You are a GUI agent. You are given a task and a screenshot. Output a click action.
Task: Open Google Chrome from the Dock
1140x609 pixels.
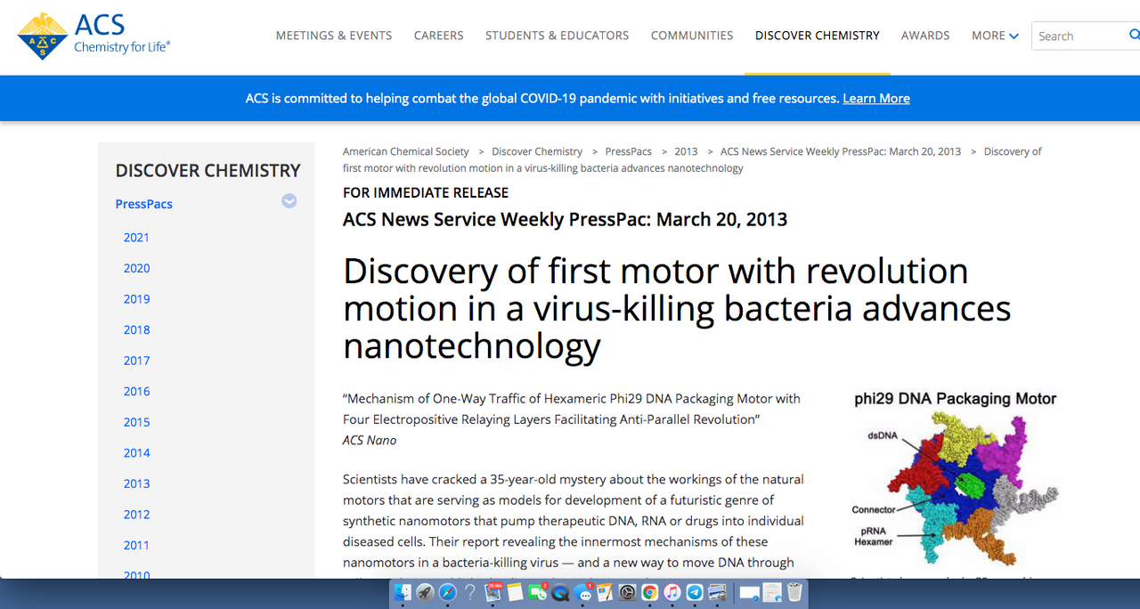650,592
